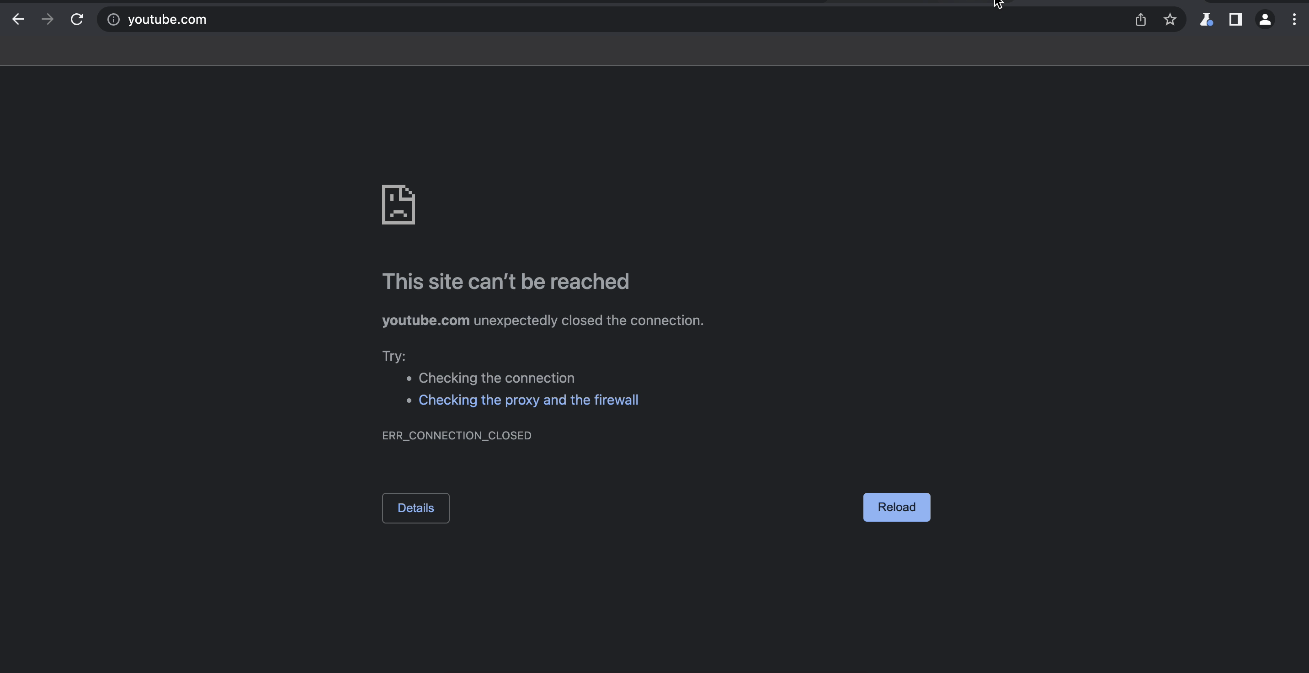Screen dimensions: 1309x673
Task: Switch profiles via the avatar icon
Action: pyautogui.click(x=1265, y=19)
